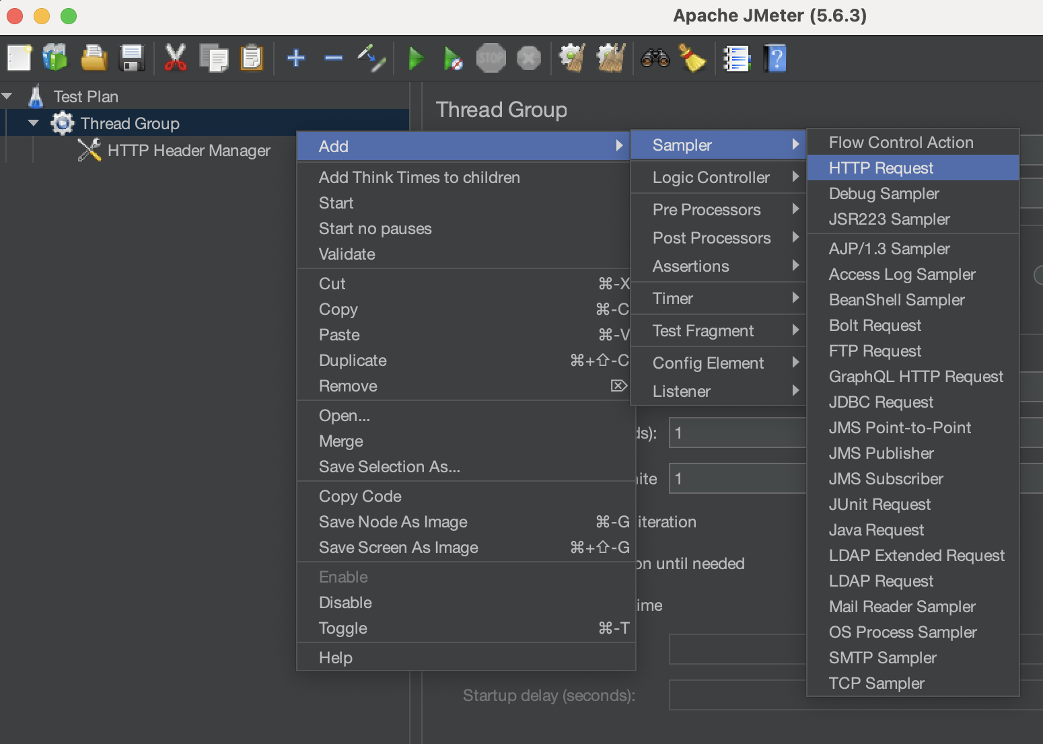Select Duplicate in context menu
Viewport: 1043px width, 744px height.
coord(466,360)
